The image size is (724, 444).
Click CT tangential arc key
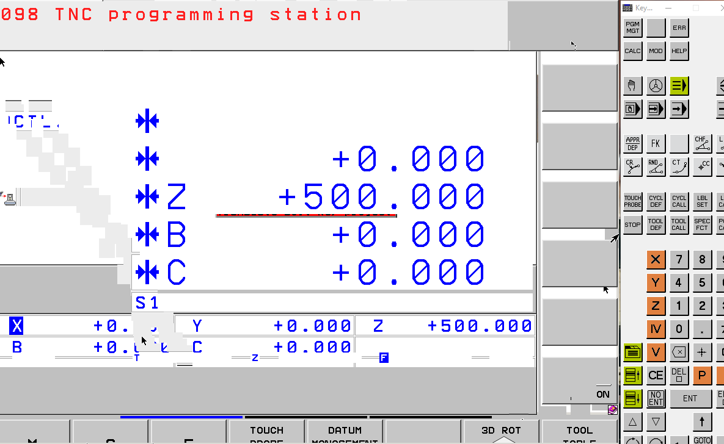[x=679, y=167]
